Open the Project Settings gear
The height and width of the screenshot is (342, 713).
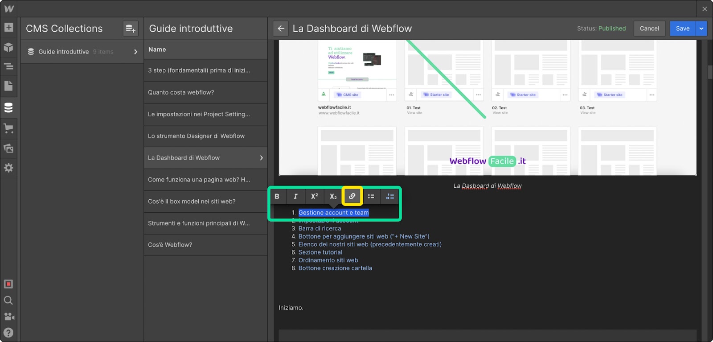[8, 168]
